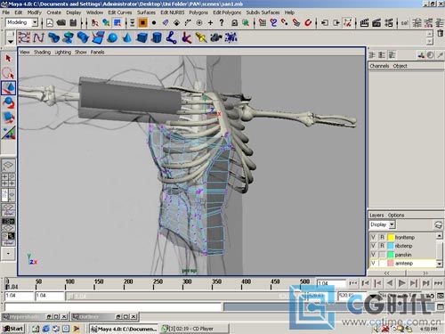Screen dimensions: 445x334
Task: Open the Modeling menu set dropdown
Action: tap(35, 22)
